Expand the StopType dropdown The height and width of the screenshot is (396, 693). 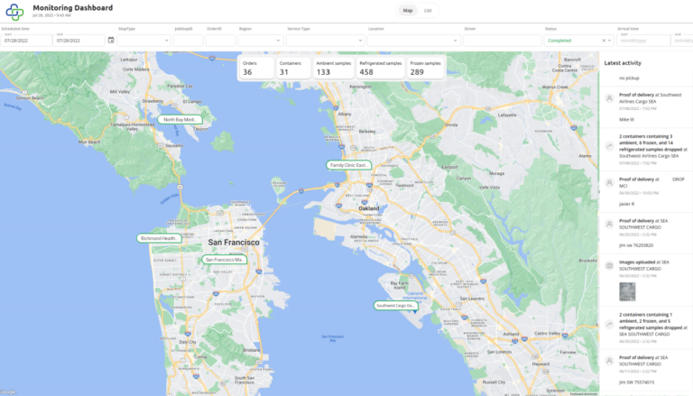click(x=143, y=41)
